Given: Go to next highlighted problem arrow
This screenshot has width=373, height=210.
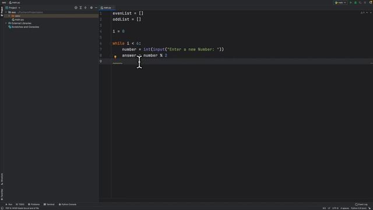Looking at the screenshot, I should point(371,12).
